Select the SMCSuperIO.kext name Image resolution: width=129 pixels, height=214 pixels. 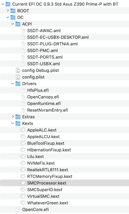45,190
